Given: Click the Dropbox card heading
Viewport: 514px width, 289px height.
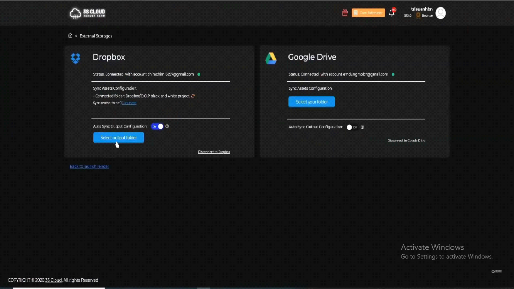Looking at the screenshot, I should pyautogui.click(x=109, y=57).
